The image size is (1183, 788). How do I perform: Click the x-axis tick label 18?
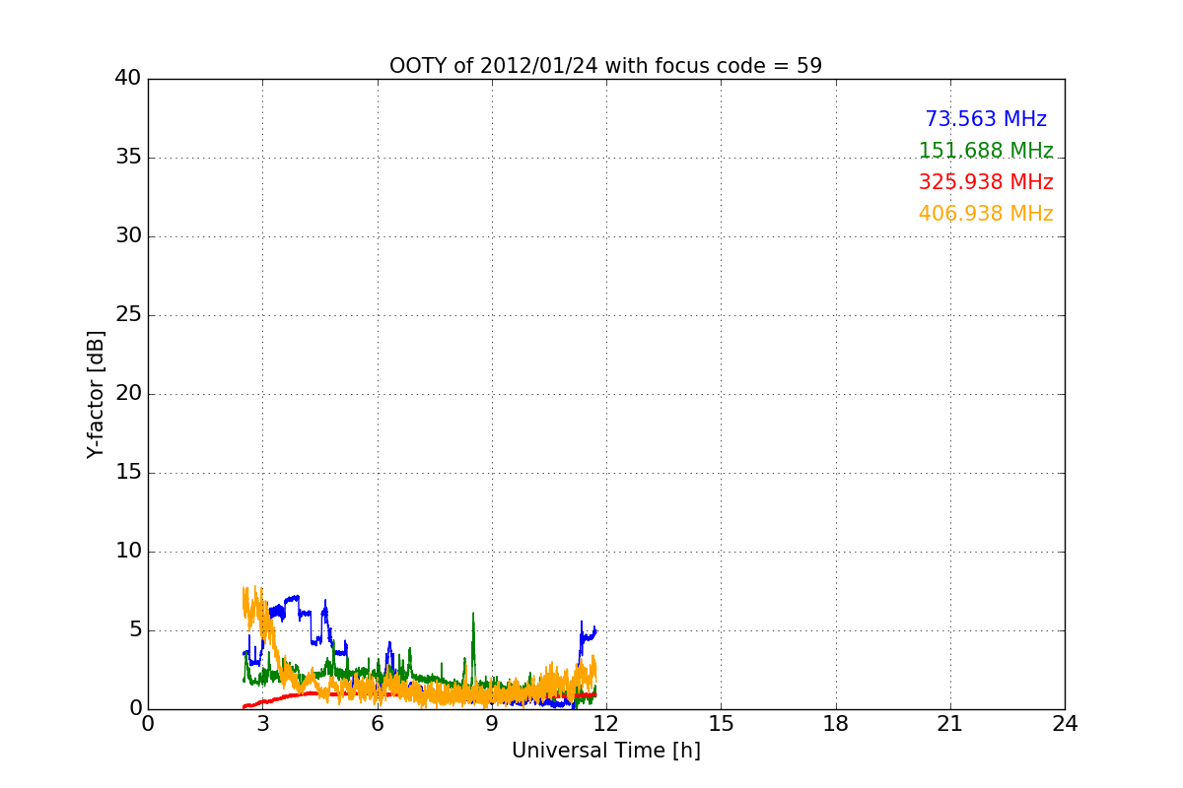[836, 723]
